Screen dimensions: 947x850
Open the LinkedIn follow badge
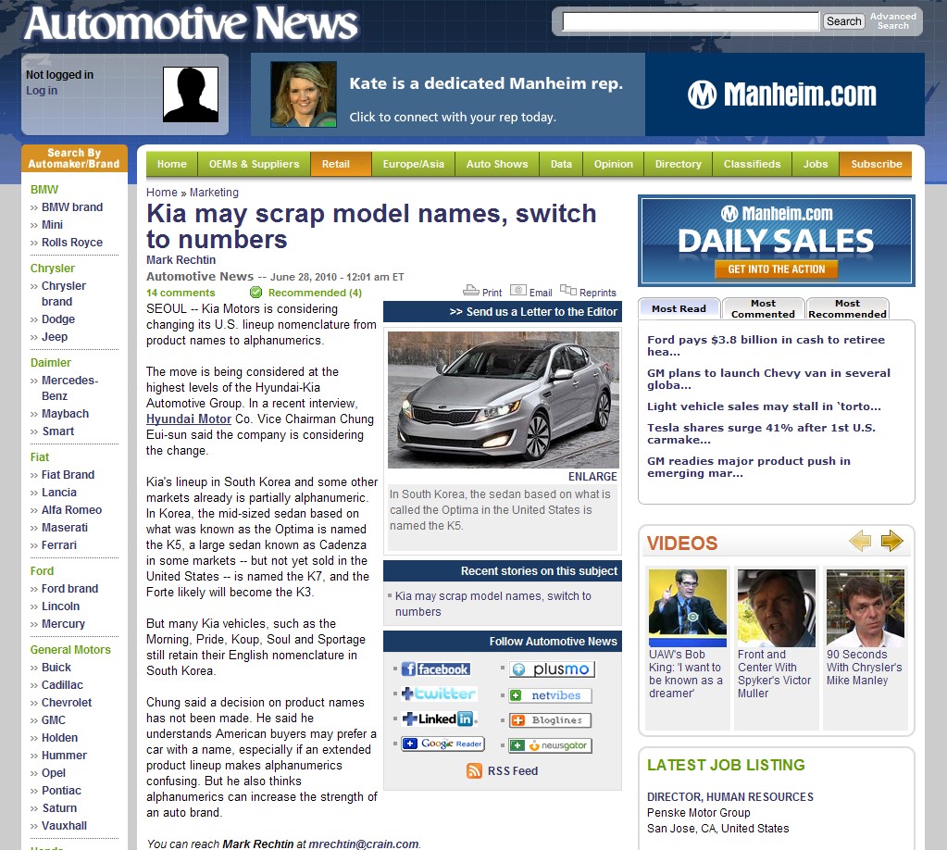point(439,719)
